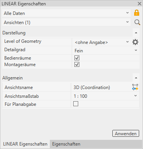Click the magnifying glass search icon
Viewport: 143px width, 149px height.
coord(137,23)
